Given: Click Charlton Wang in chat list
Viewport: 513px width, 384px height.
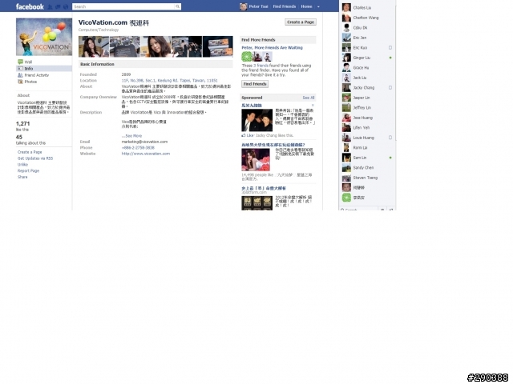Looking at the screenshot, I should (x=367, y=18).
